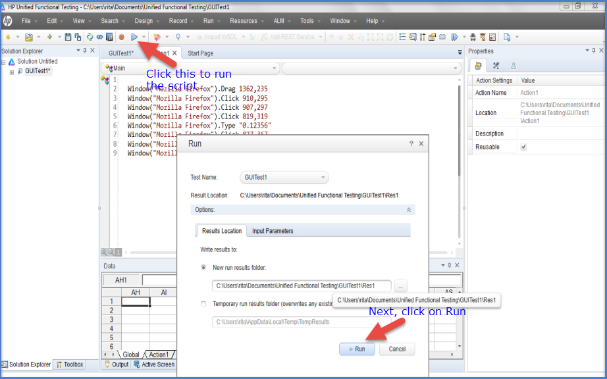Click the Run button in the dialog
This screenshot has width=607, height=379.
point(357,349)
